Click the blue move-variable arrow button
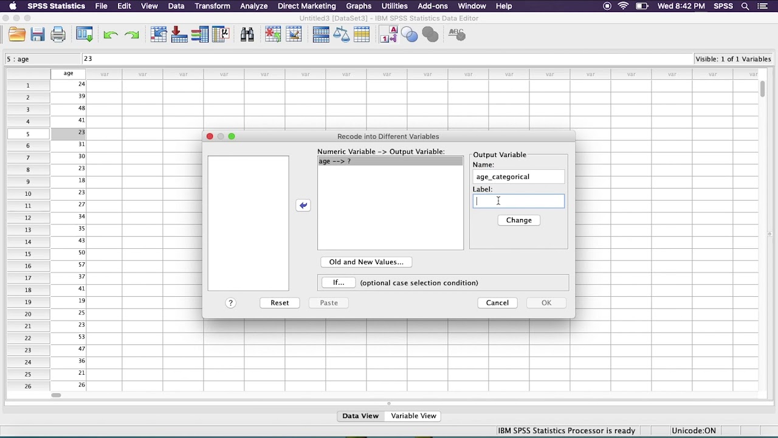The height and width of the screenshot is (438, 778). click(303, 206)
